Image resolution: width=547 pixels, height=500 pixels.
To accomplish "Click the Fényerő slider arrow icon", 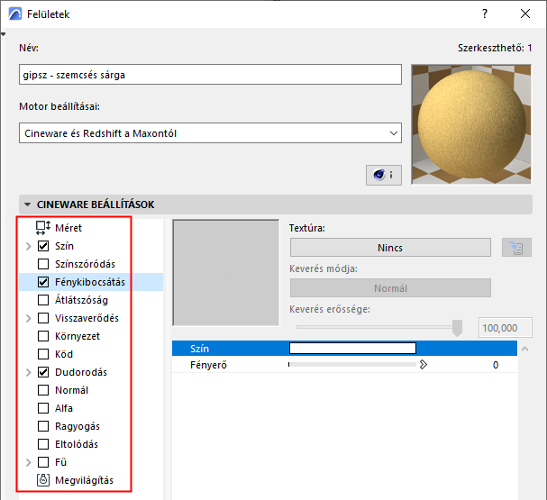I will [424, 365].
